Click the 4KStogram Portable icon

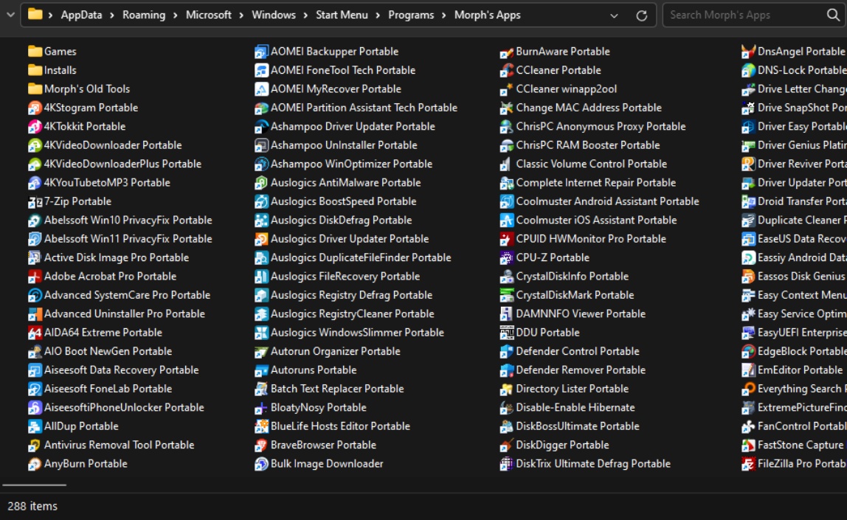pyautogui.click(x=35, y=108)
